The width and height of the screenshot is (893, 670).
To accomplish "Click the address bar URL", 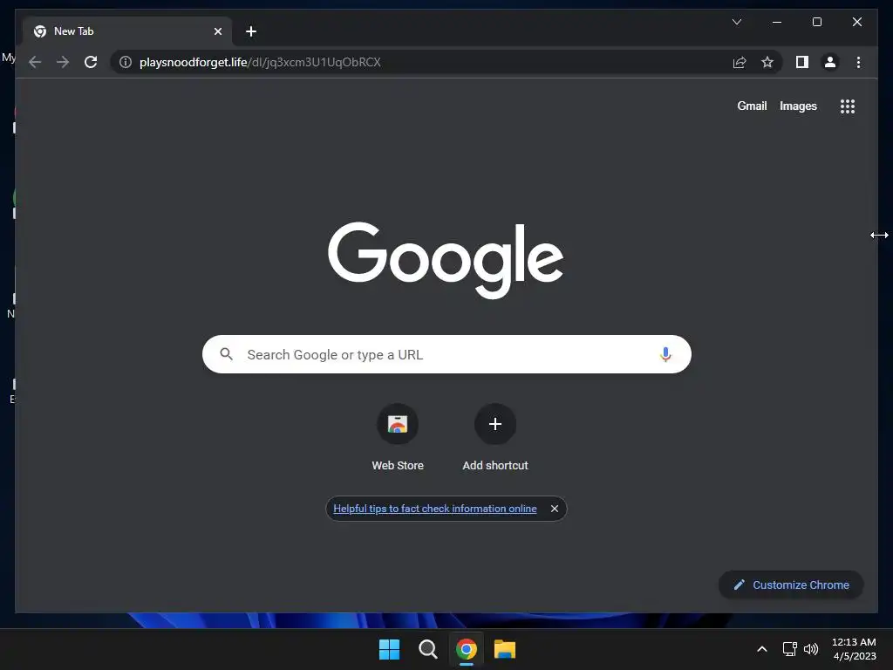I will (x=260, y=62).
